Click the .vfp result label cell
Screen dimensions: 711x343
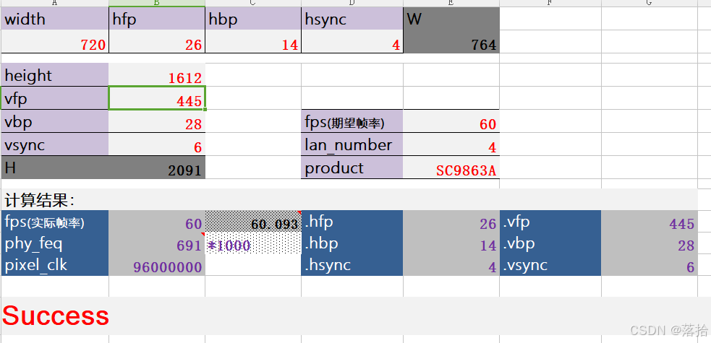[550, 221]
